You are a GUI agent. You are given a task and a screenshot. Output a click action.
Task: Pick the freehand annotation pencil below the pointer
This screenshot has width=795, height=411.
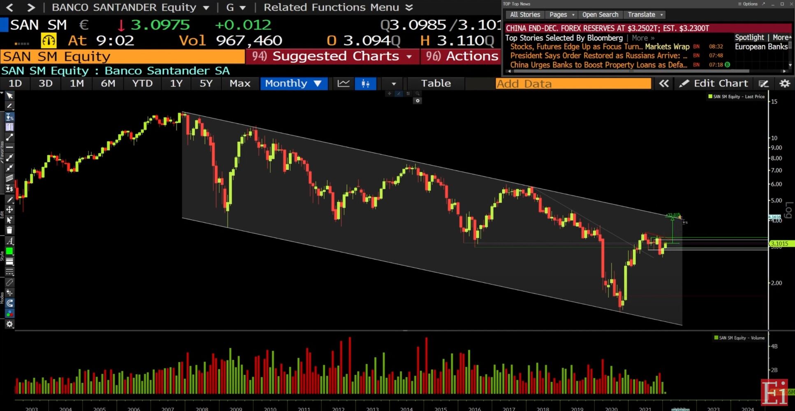pos(9,106)
